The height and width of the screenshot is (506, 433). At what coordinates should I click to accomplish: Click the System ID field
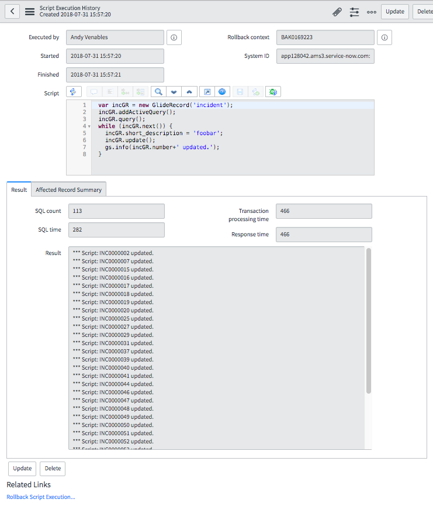click(x=325, y=56)
